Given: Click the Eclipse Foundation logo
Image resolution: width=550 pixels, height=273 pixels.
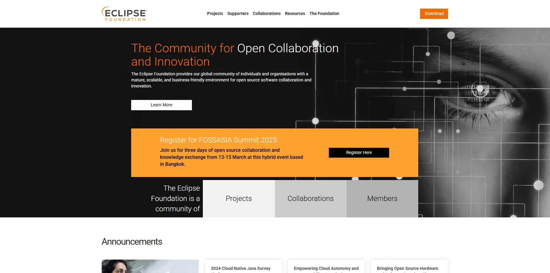Looking at the screenshot, I should click(124, 14).
